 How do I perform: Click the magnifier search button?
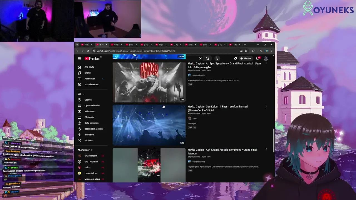tap(207, 58)
